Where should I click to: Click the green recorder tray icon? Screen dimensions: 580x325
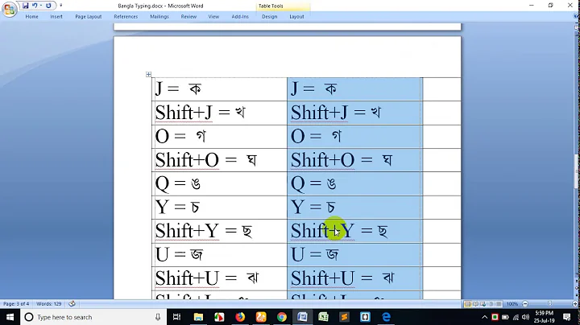coord(495,317)
